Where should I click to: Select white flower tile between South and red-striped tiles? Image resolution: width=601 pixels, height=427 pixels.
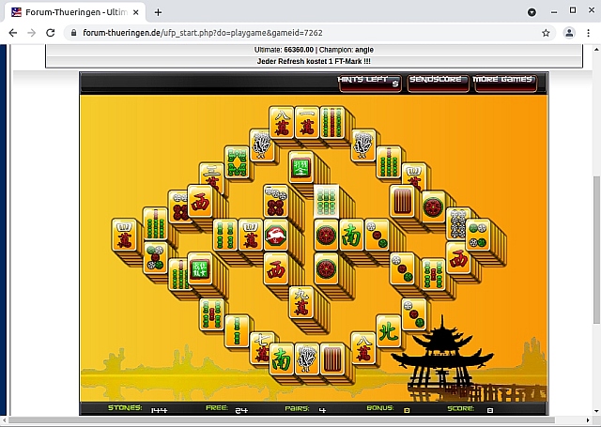(x=307, y=358)
